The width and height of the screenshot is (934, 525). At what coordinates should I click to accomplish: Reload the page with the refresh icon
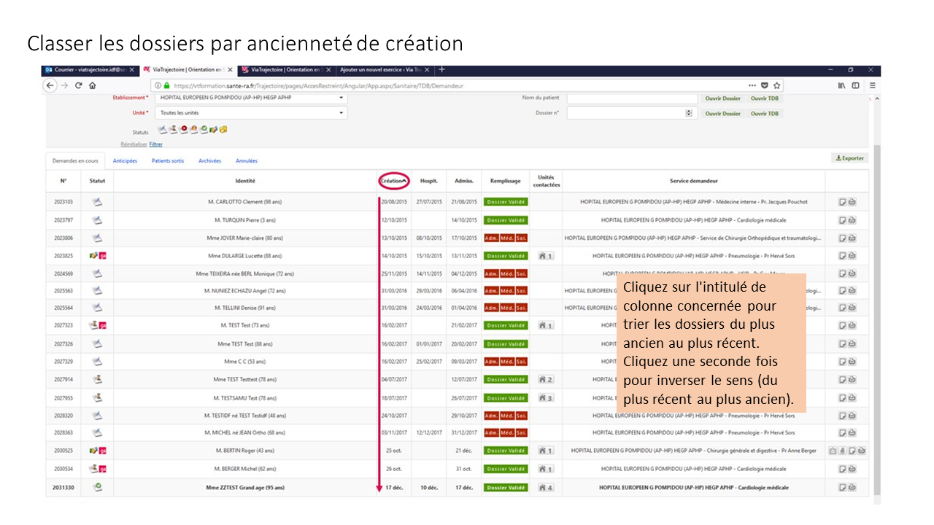(x=78, y=85)
